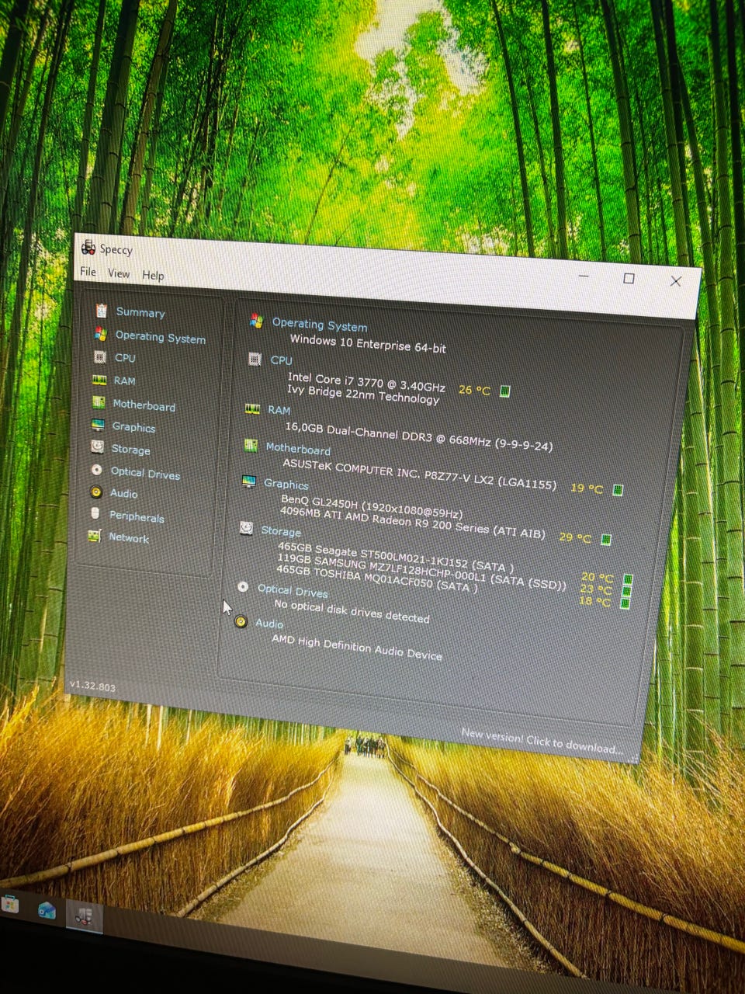Click the temperature icon beside Samsung SSD 23 °C
The image size is (745, 994).
[627, 591]
